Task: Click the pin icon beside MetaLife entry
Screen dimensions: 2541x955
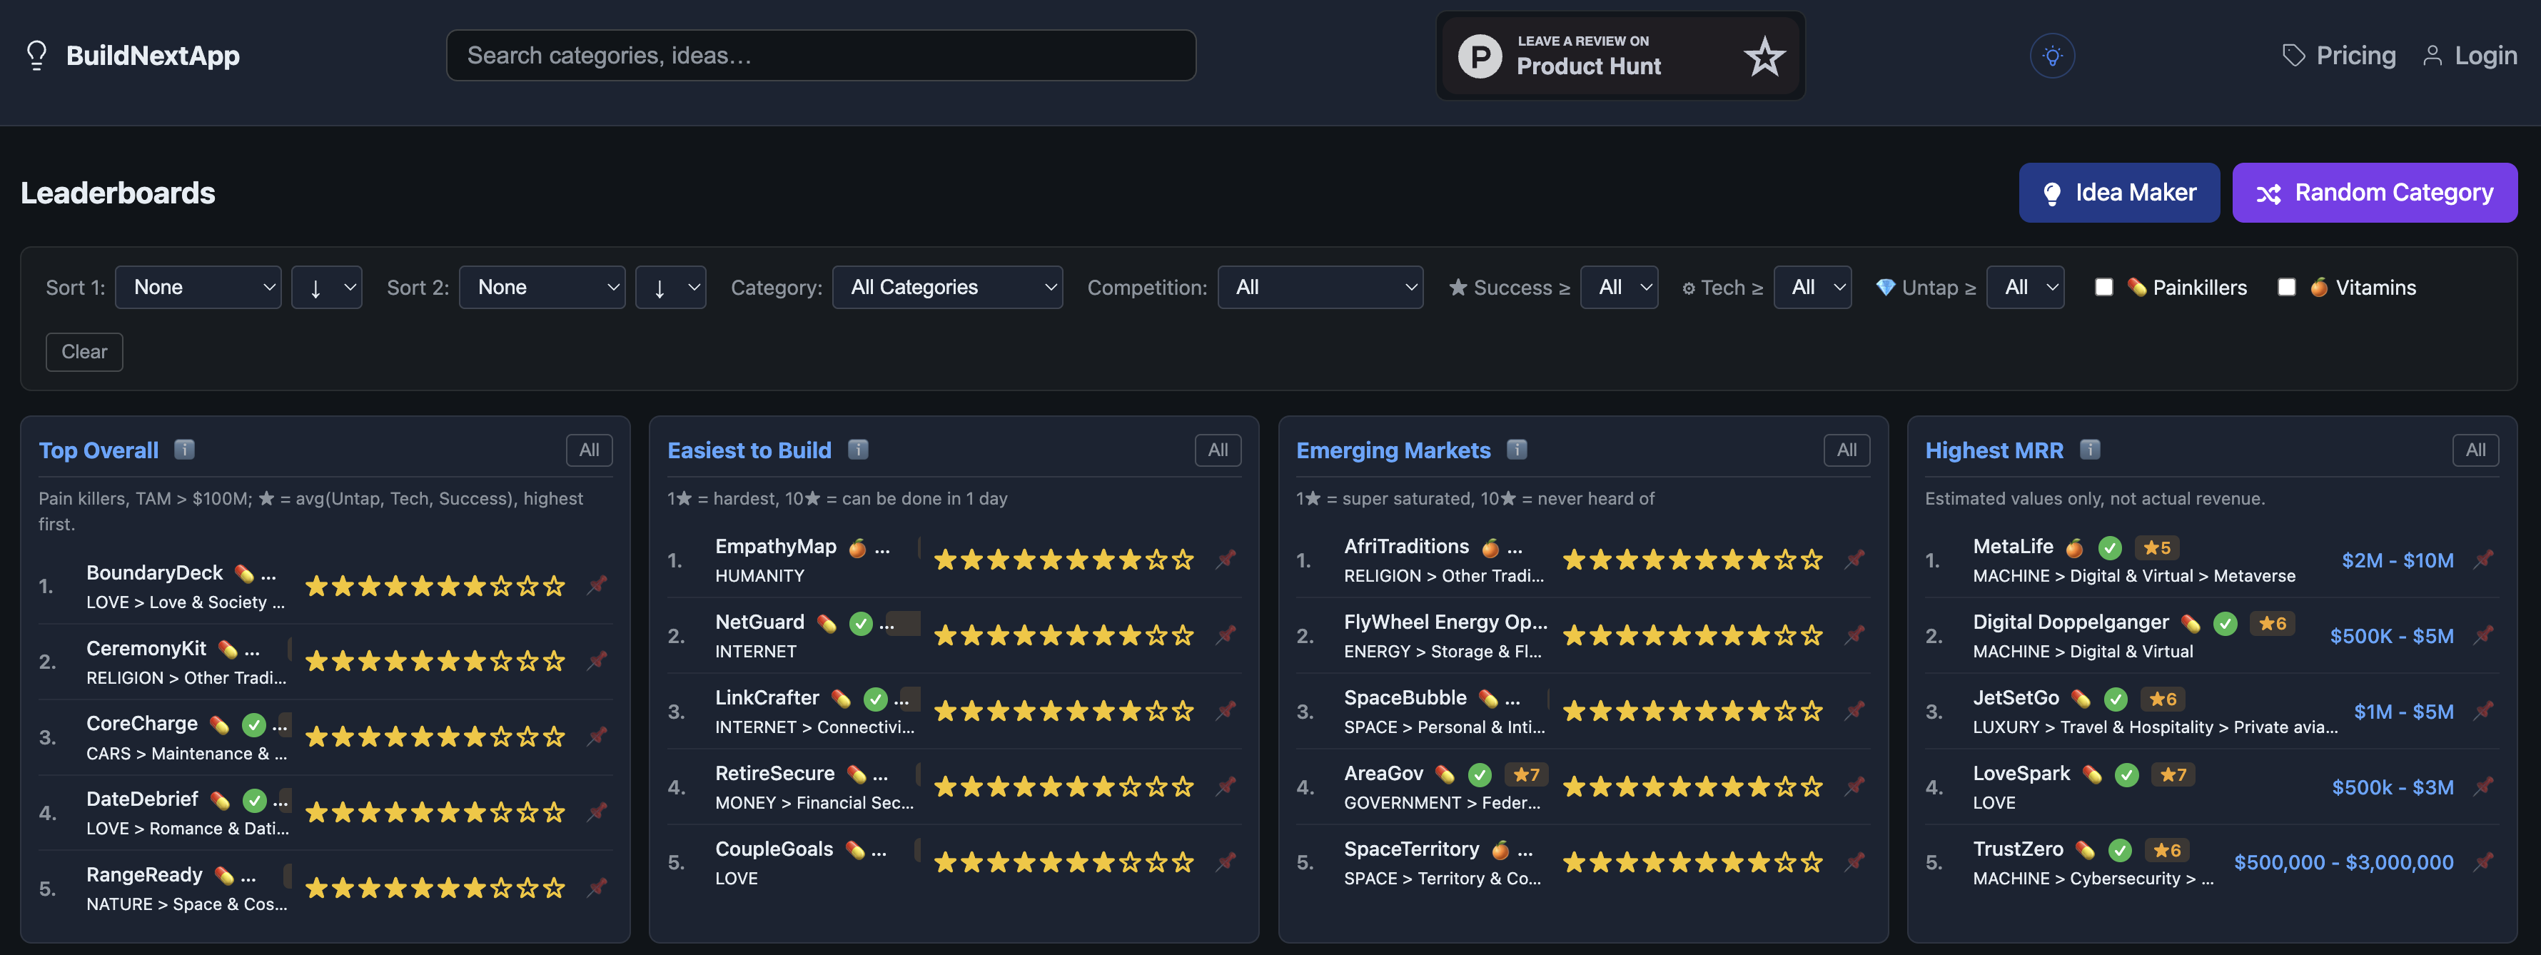Action: click(2484, 560)
